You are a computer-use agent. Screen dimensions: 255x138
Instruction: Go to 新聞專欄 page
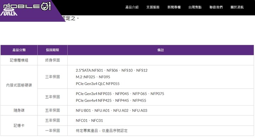(174, 7)
